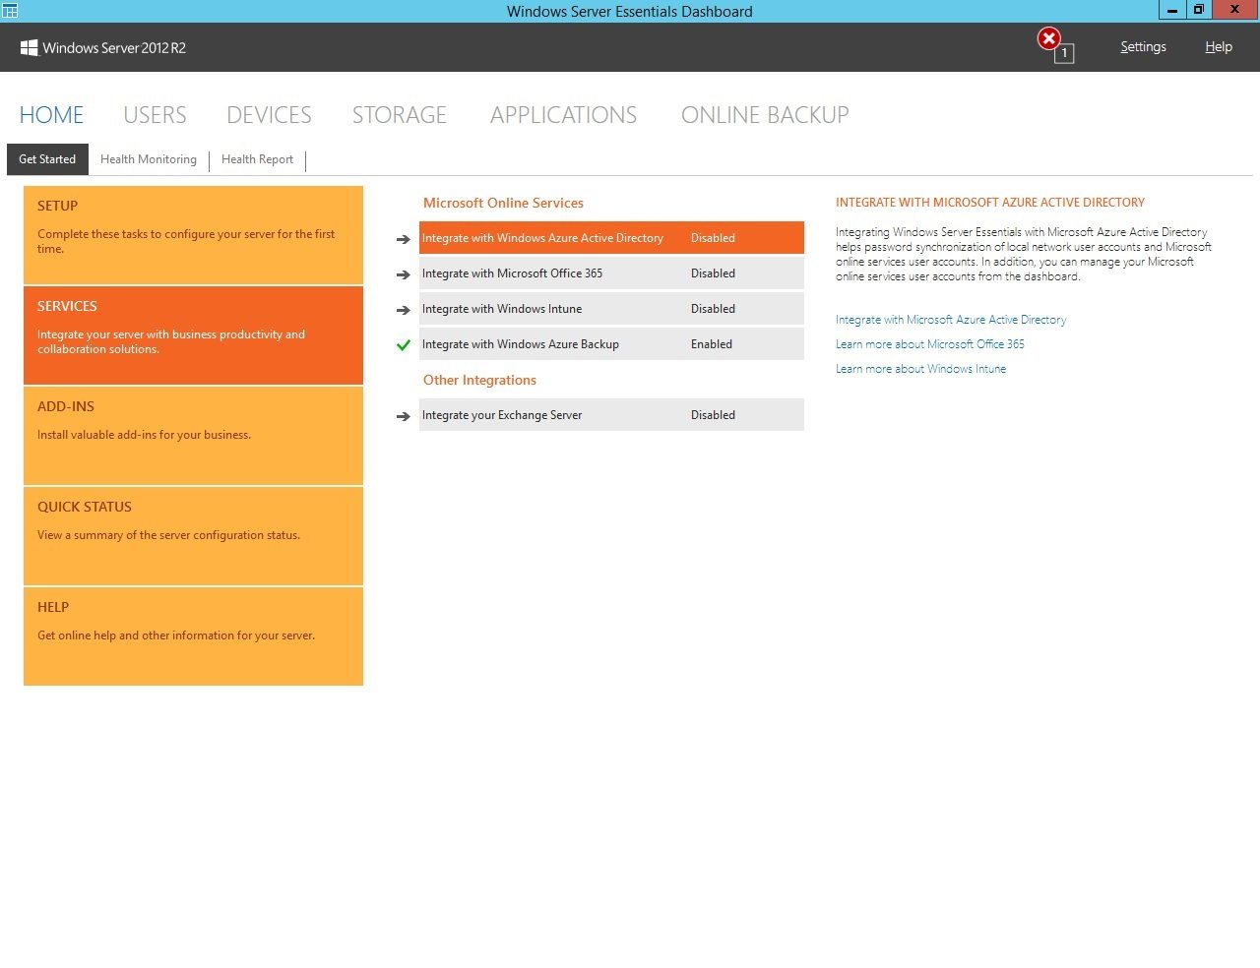Click green checkmark beside Windows Azure Backup

403,345
